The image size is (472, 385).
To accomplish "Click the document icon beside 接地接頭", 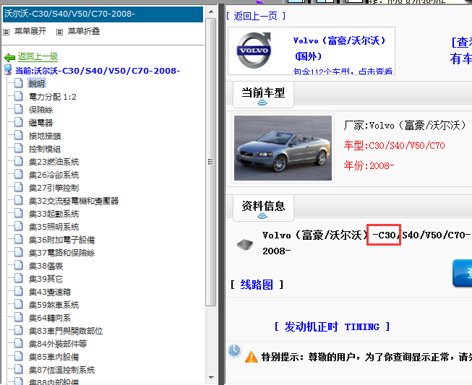I will click(19, 135).
